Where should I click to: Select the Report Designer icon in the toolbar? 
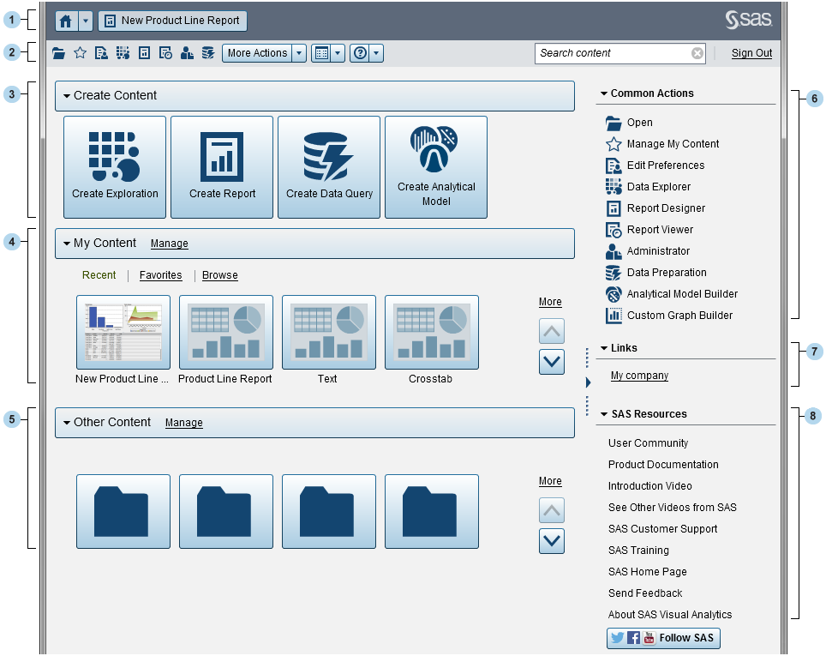142,52
